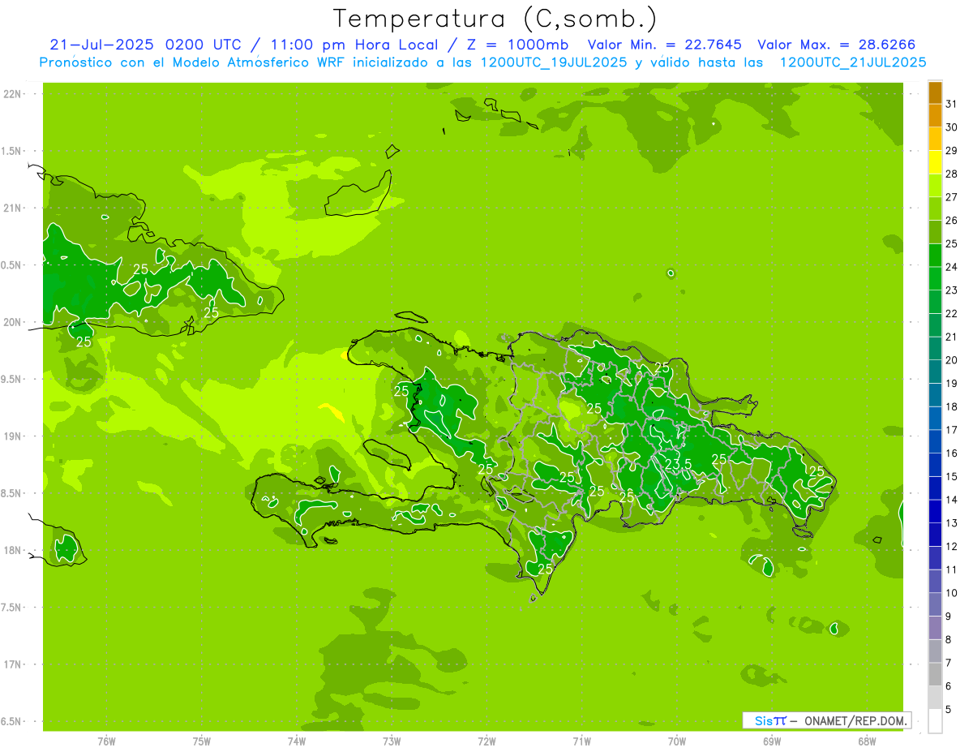Click the legend value 16
Viewport: 973px width, 752px height.
point(952,453)
